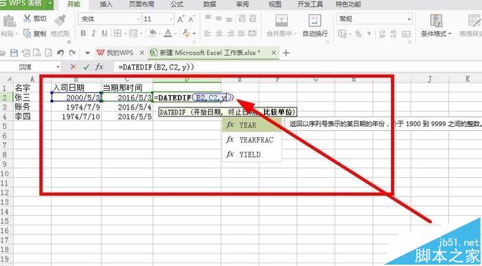Click the print preview icon
This screenshot has height=266, width=482.
click(48, 53)
